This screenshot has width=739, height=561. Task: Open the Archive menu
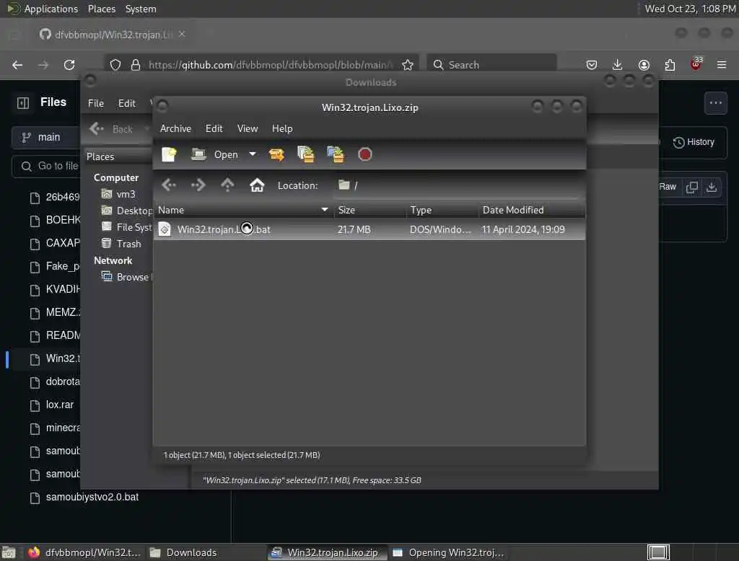[x=175, y=128]
